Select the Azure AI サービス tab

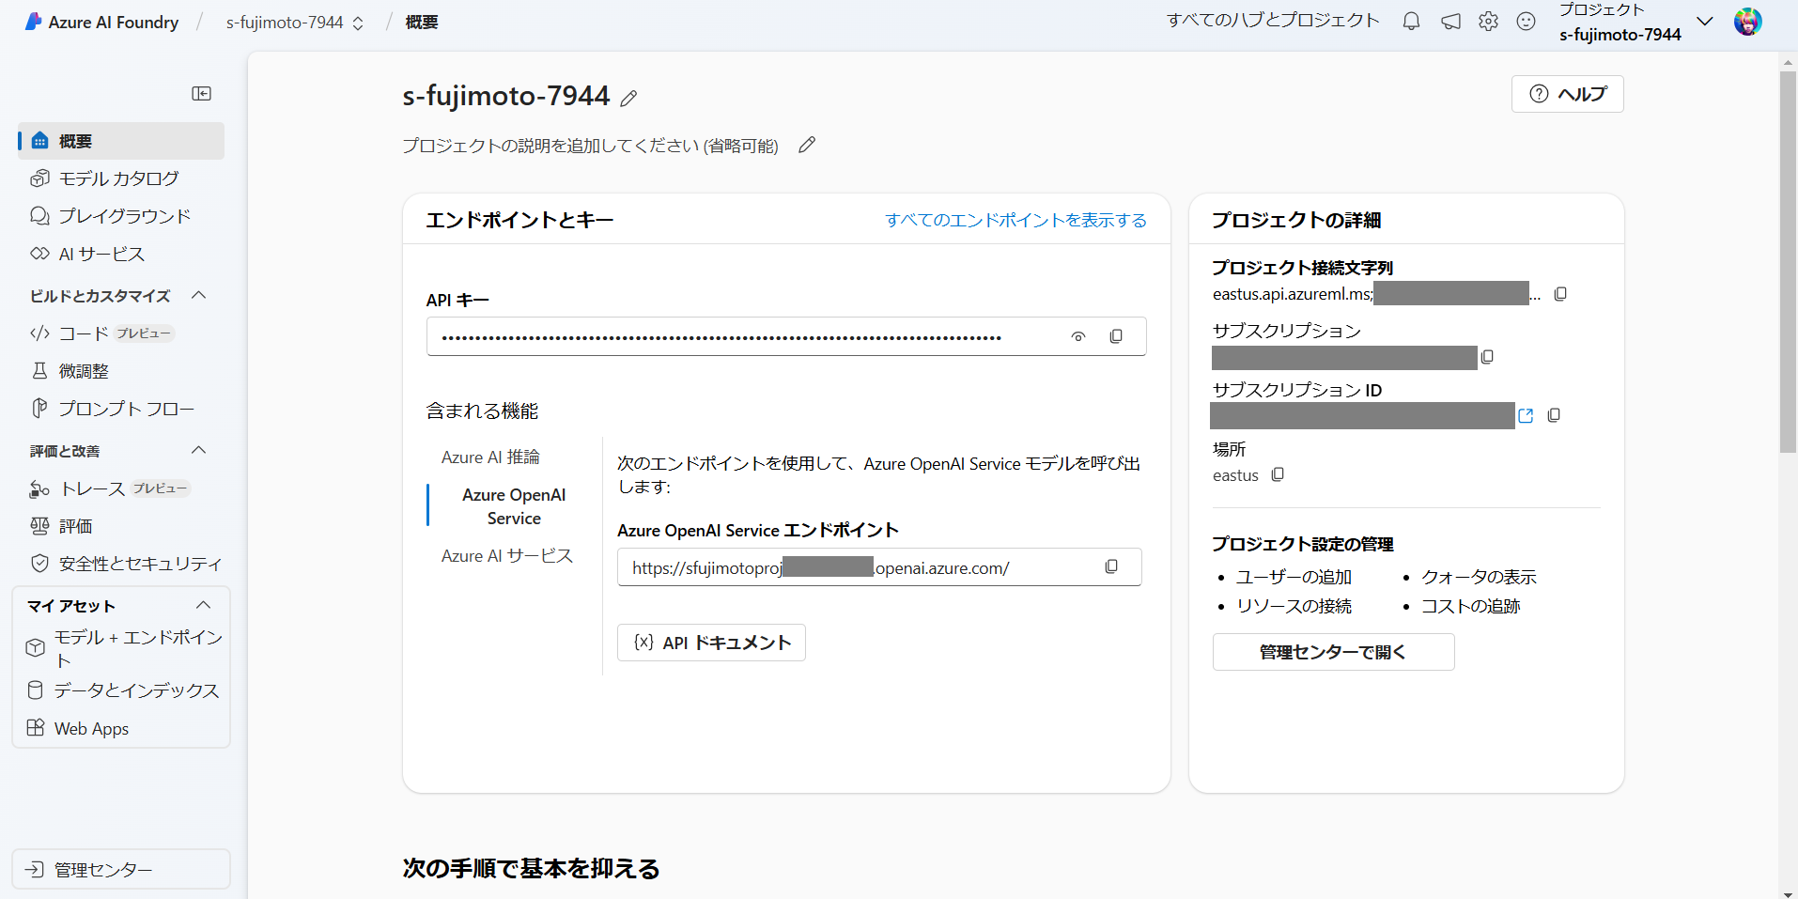coord(507,555)
